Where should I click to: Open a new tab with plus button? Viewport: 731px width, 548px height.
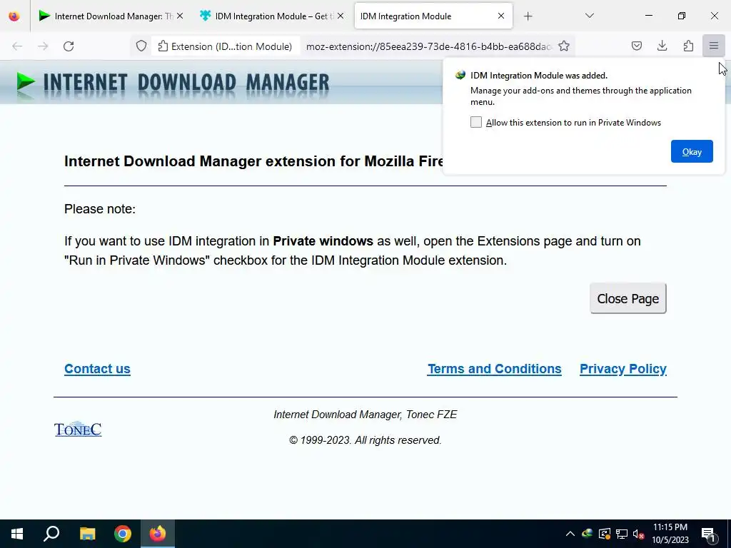(528, 16)
